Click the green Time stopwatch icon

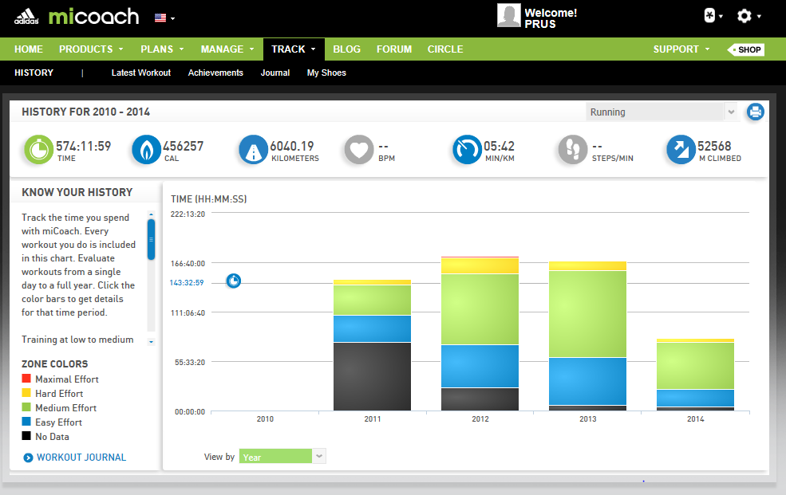38,150
